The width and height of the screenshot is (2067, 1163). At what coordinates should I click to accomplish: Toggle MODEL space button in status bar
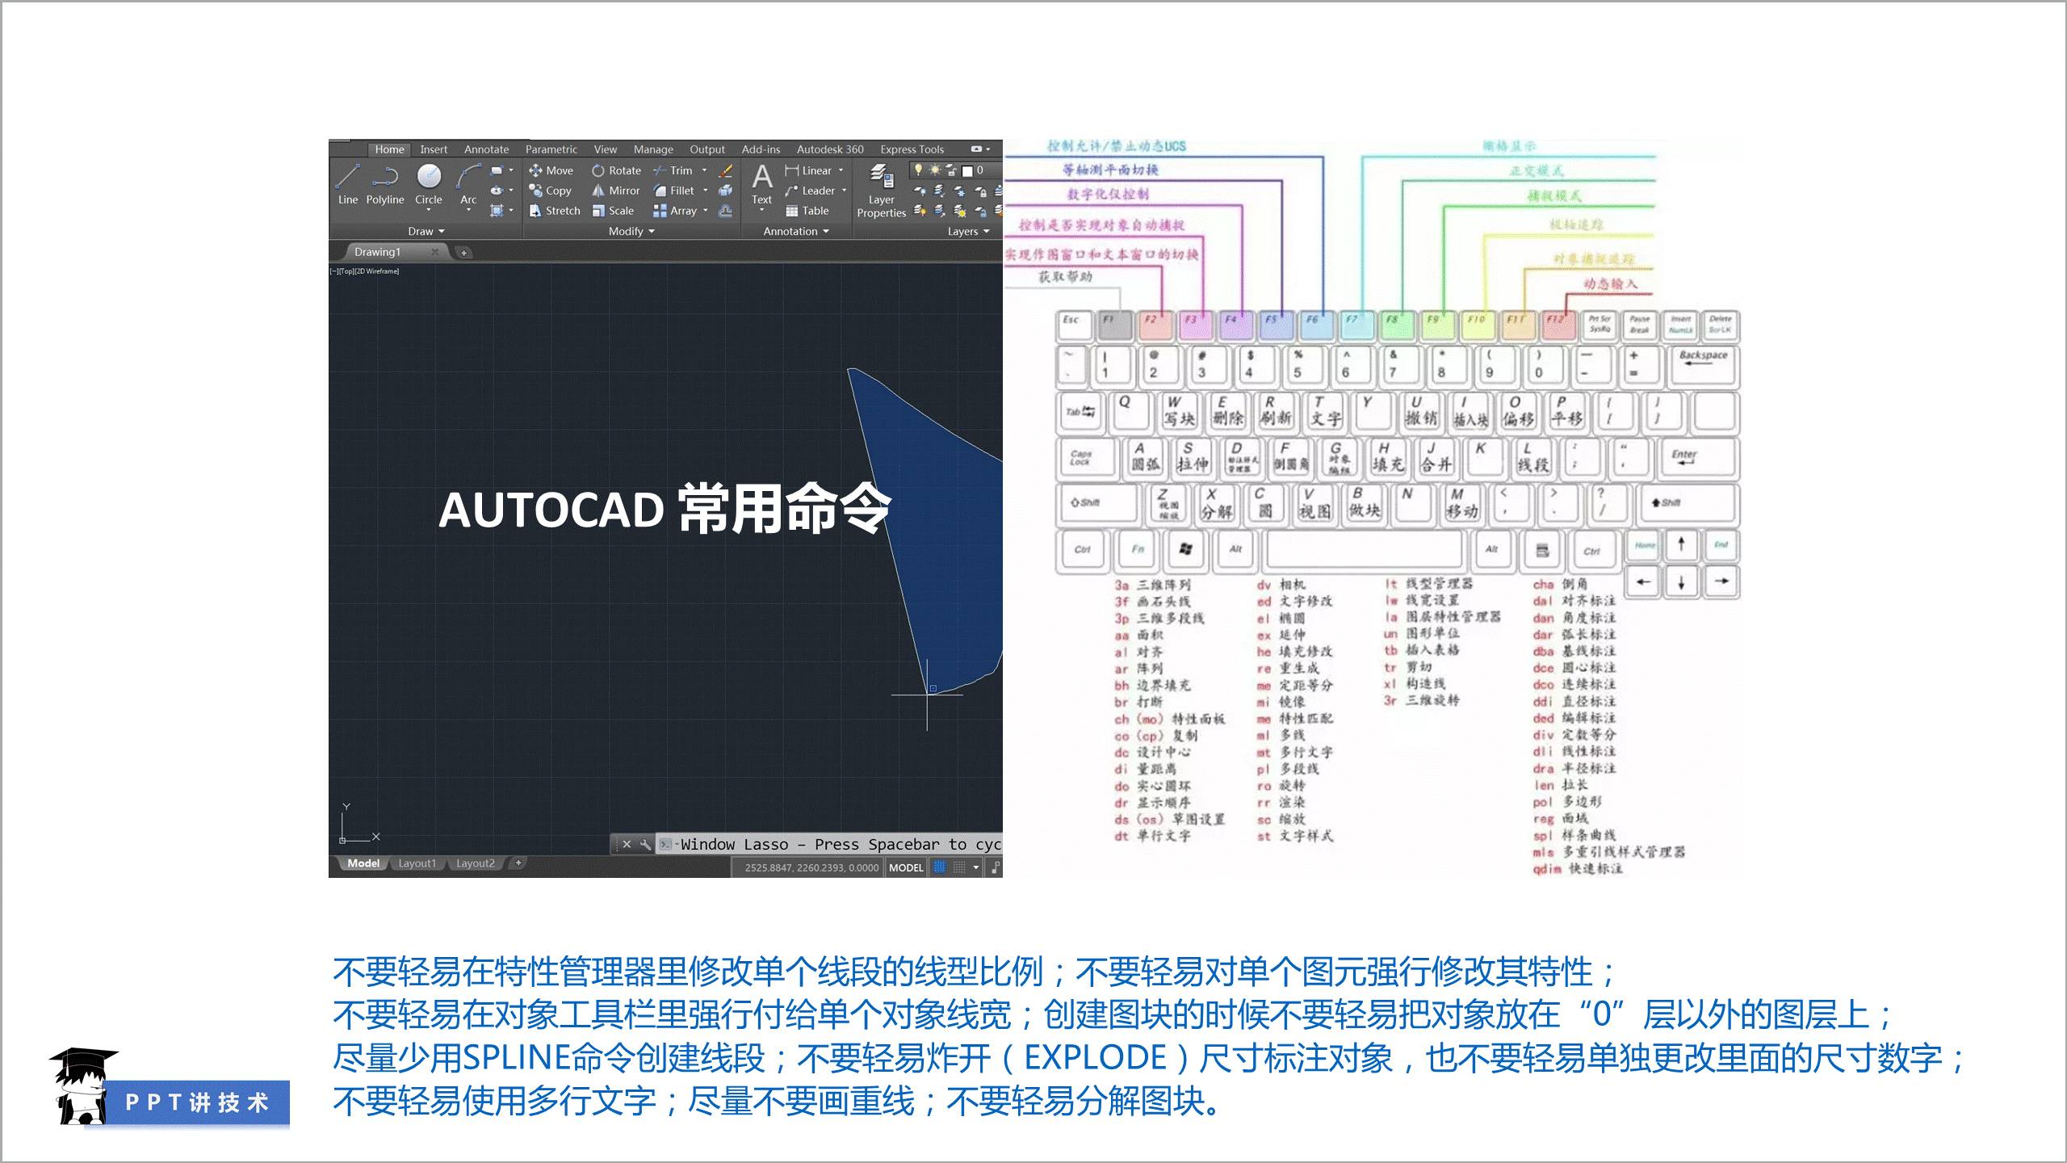pos(906,867)
